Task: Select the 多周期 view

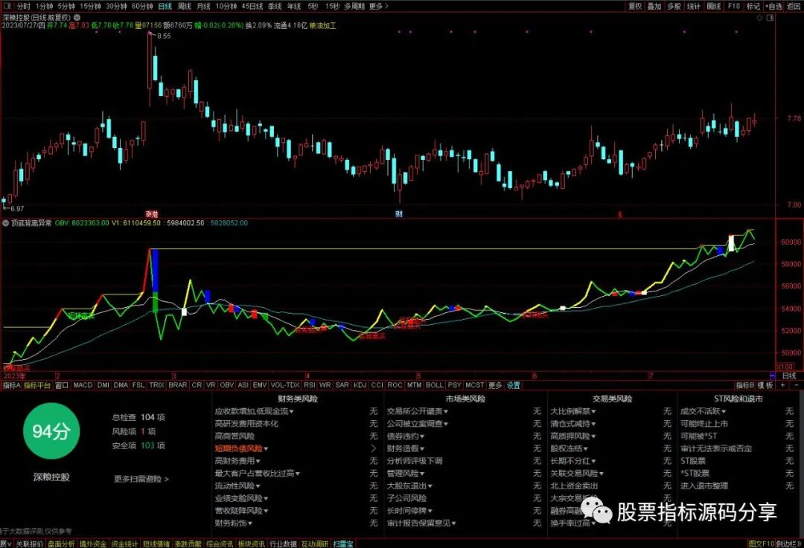Action: (x=354, y=6)
